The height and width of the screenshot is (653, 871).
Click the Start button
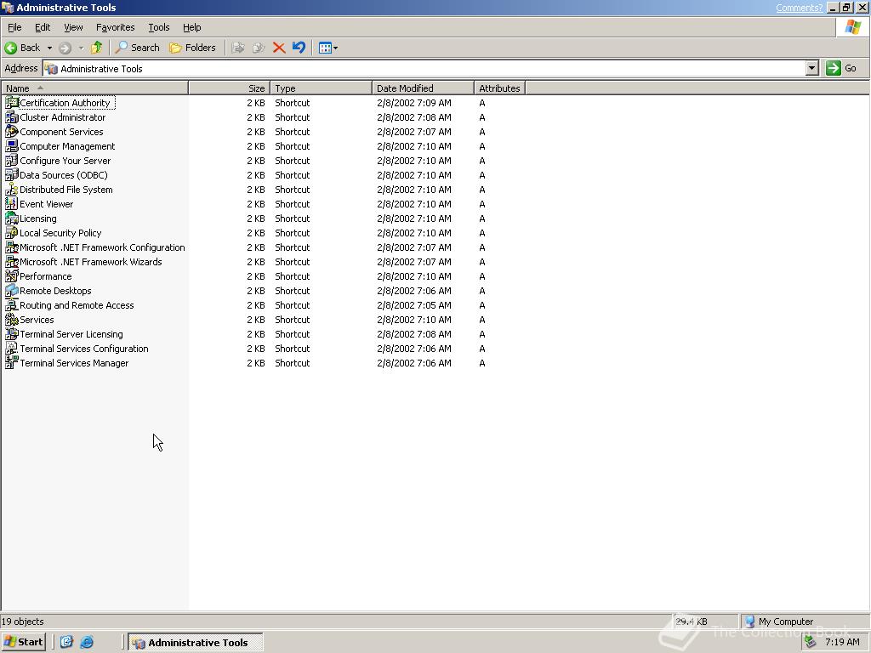tap(23, 642)
